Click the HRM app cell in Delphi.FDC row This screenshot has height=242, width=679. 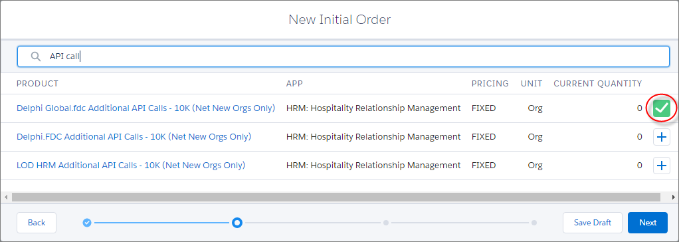coord(373,136)
